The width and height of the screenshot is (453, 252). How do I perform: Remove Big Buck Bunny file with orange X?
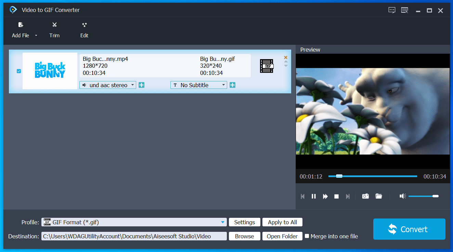click(x=286, y=57)
